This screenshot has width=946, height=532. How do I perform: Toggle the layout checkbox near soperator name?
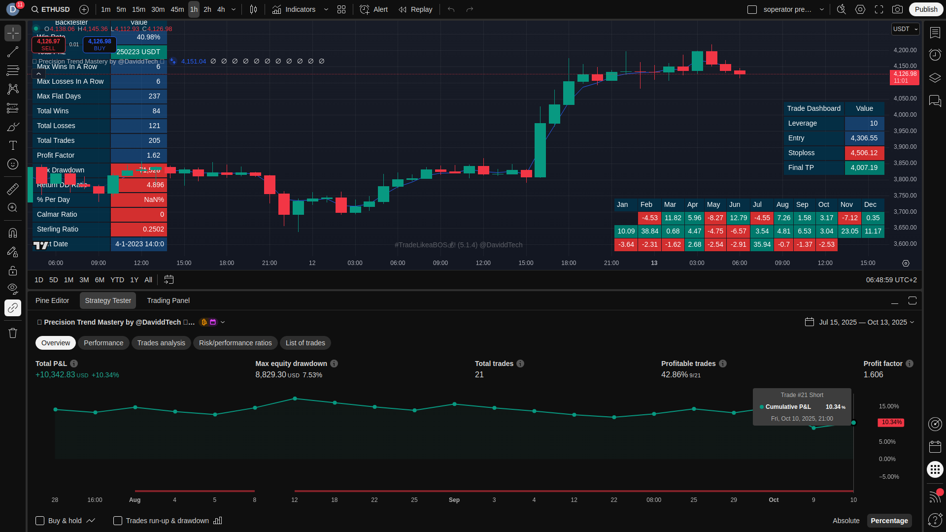pos(752,9)
